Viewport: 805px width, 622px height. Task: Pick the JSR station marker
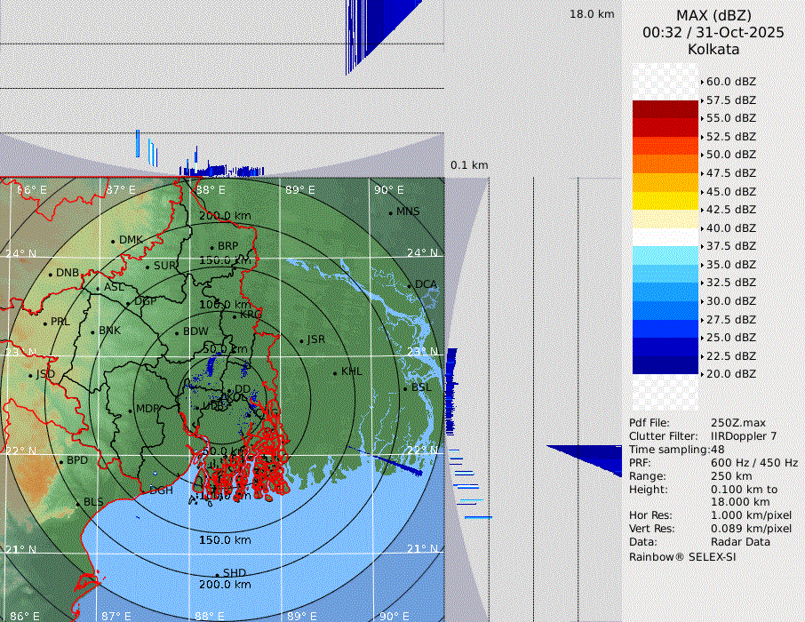point(301,340)
